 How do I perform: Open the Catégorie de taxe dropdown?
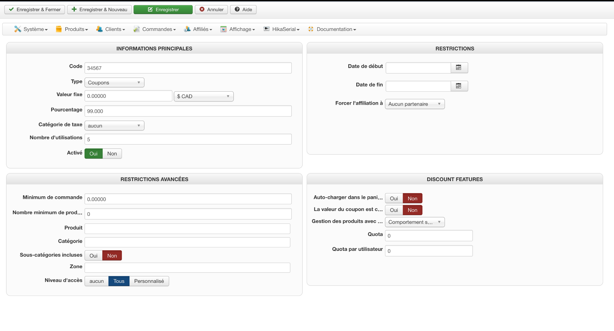[x=114, y=126]
